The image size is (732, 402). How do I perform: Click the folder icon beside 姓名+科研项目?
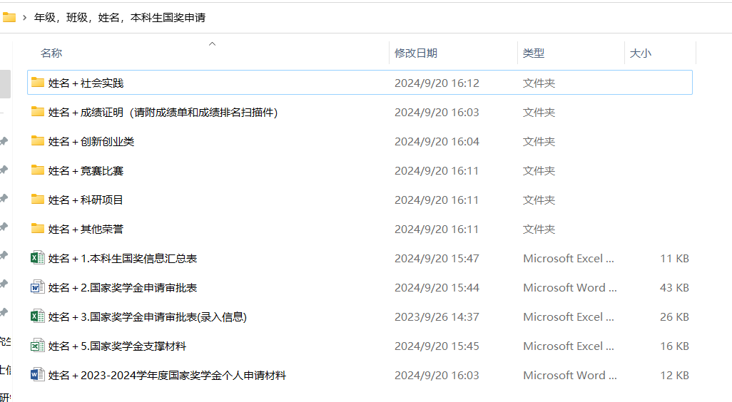point(38,200)
